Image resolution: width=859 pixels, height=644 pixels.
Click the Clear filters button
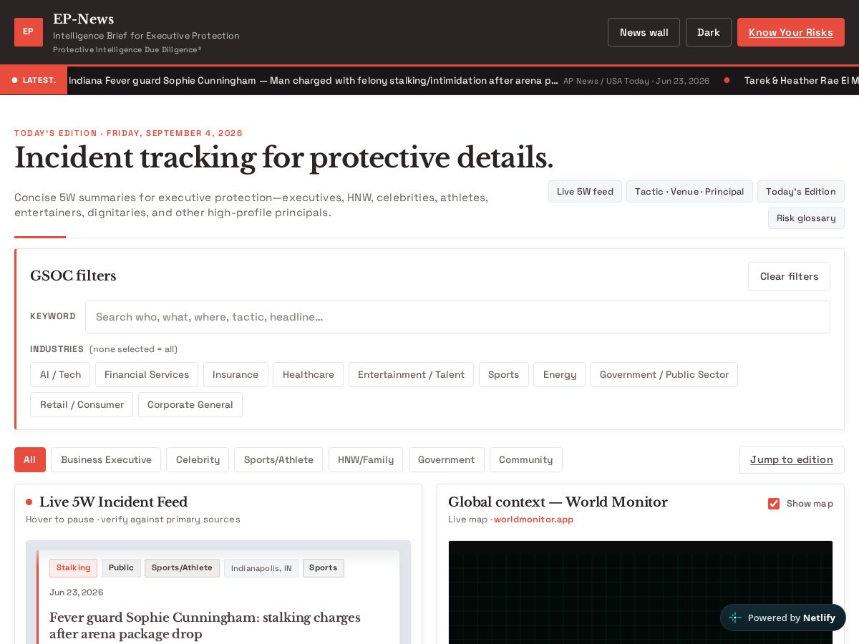(x=789, y=276)
